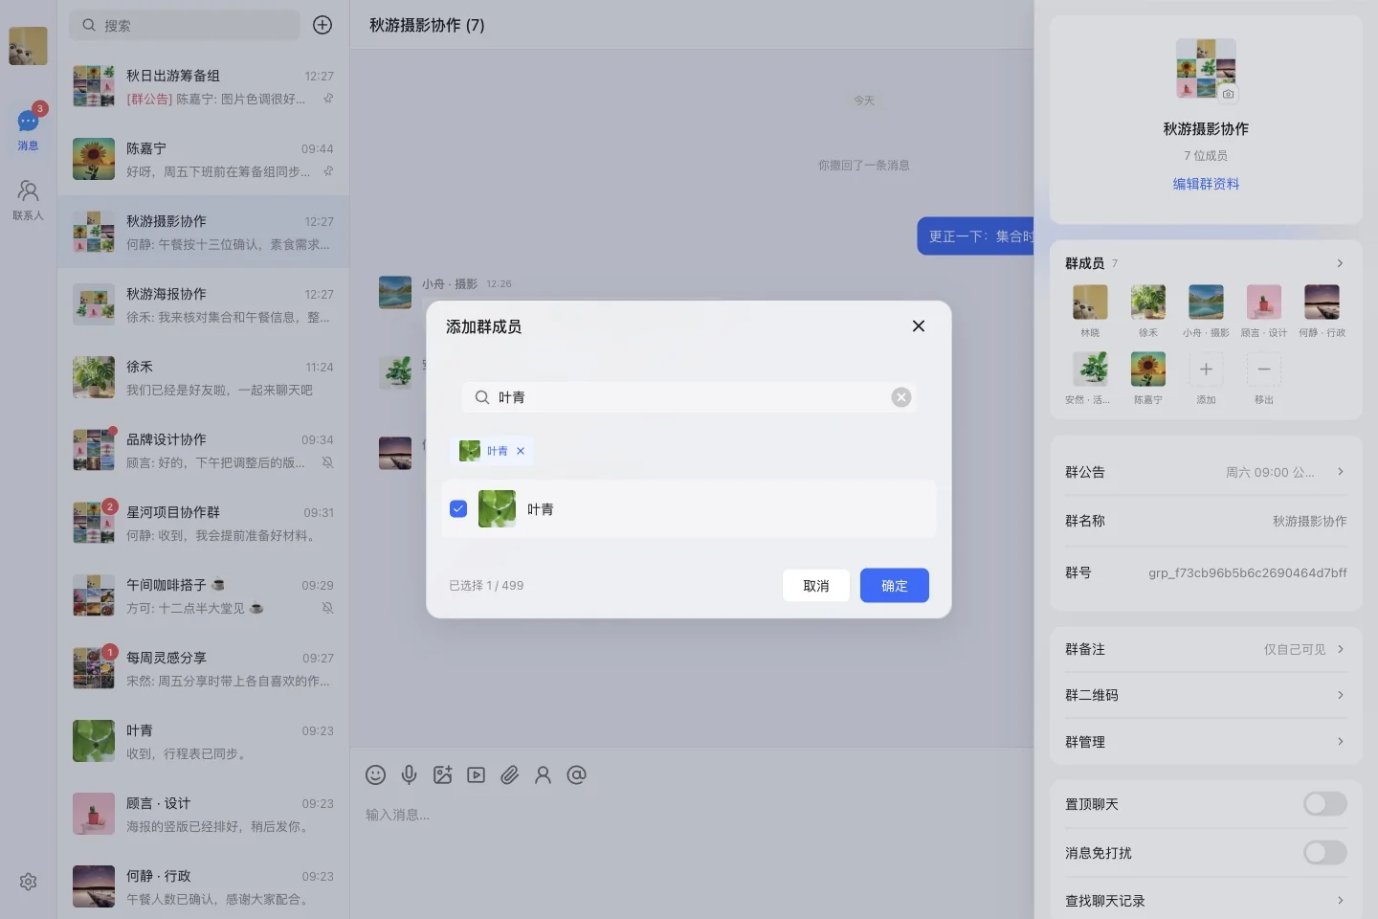Click the member search field in dialog
The height and width of the screenshot is (919, 1378).
689,397
